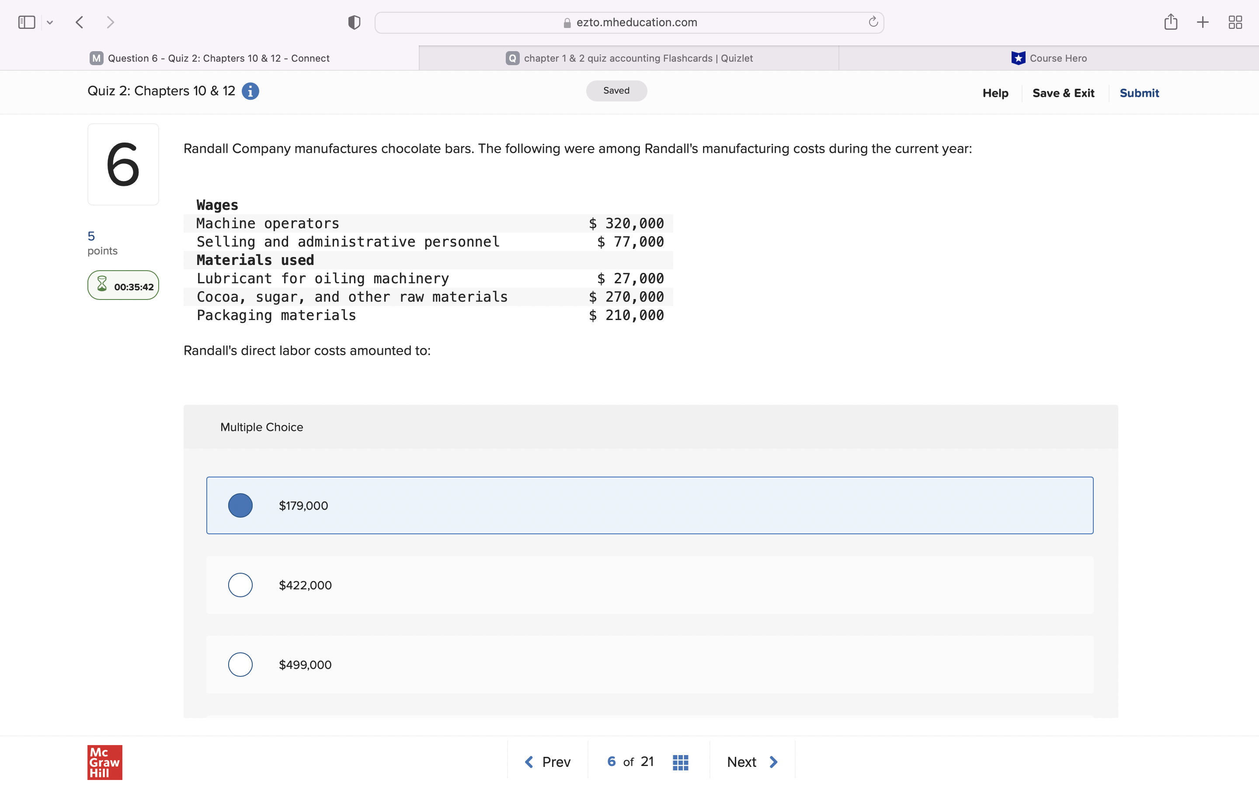This screenshot has height=787, width=1259.
Task: Show the tab overview grid icon
Action: [x=1235, y=22]
